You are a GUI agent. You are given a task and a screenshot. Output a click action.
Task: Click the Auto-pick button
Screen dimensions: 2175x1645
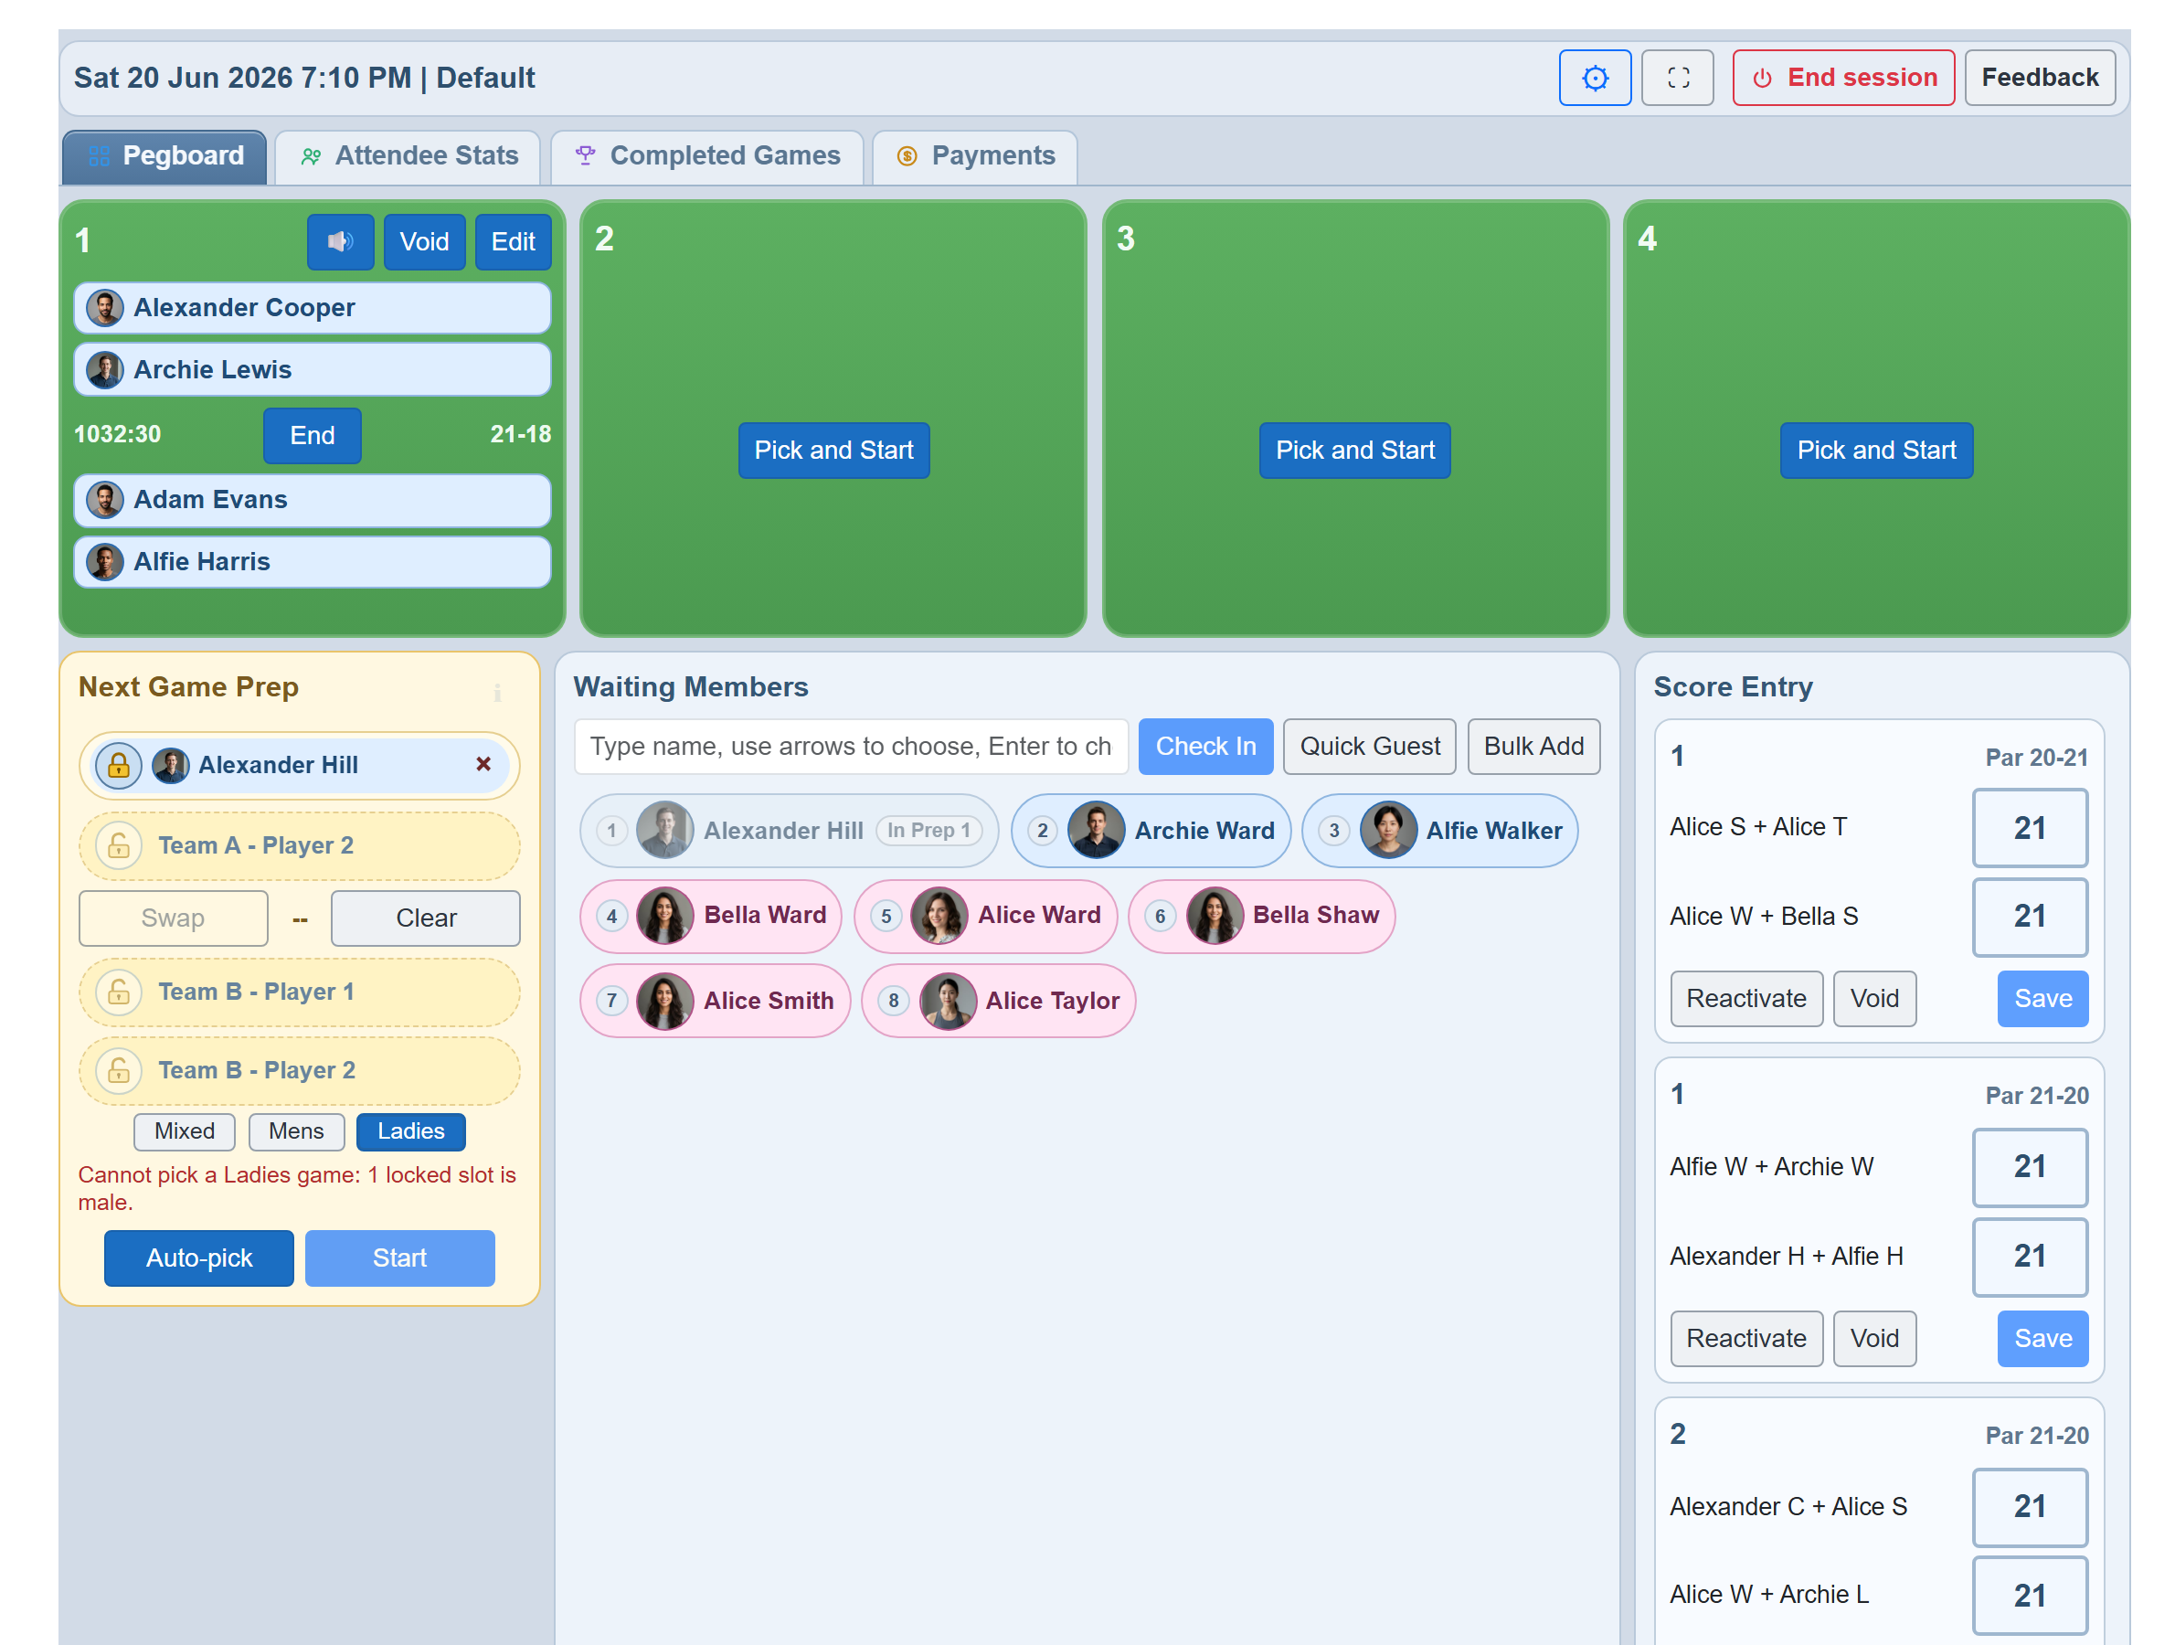point(198,1258)
